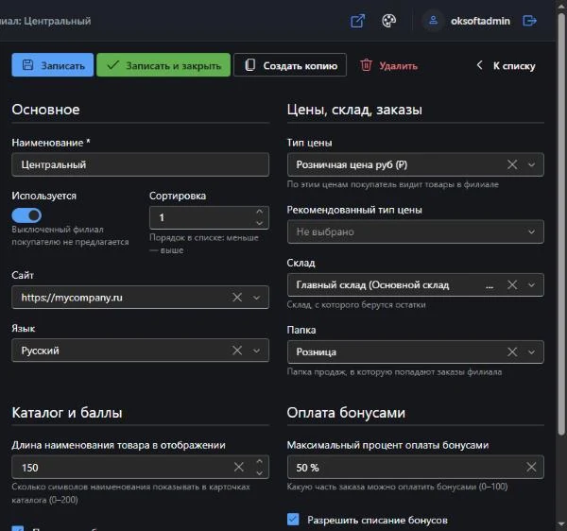Clear the Тип цены selection
567x531 pixels.
coord(512,164)
